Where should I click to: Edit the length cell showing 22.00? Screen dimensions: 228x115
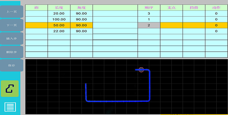click(59, 31)
